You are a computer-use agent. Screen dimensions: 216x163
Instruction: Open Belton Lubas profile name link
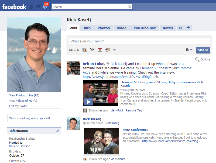[x=94, y=64]
